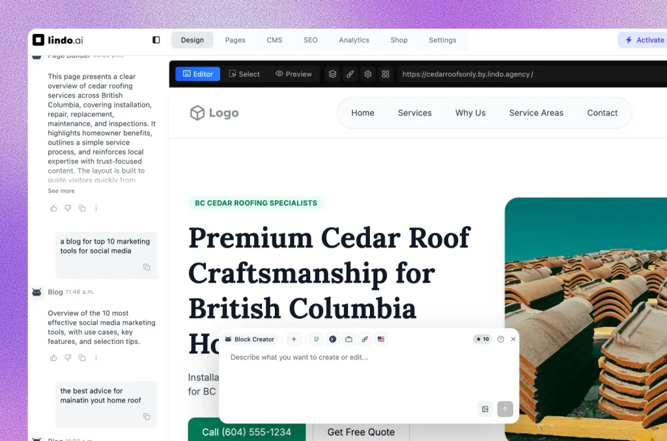
Task: Click the site URL address field
Action: (532, 74)
